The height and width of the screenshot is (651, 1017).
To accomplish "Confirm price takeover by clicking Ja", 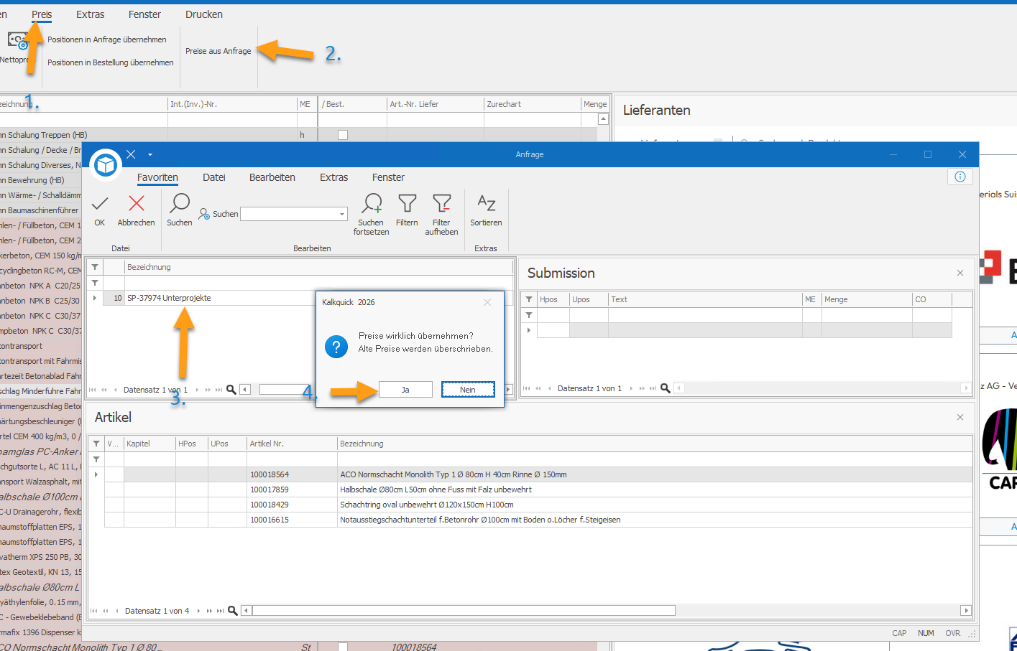I will pyautogui.click(x=405, y=390).
